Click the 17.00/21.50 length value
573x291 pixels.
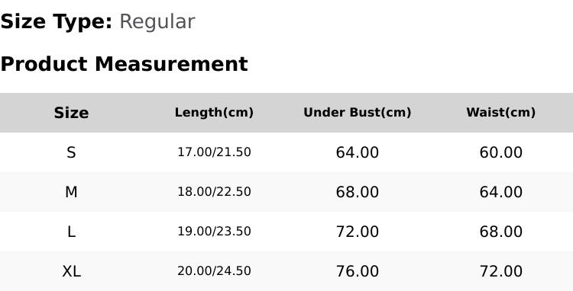point(214,152)
